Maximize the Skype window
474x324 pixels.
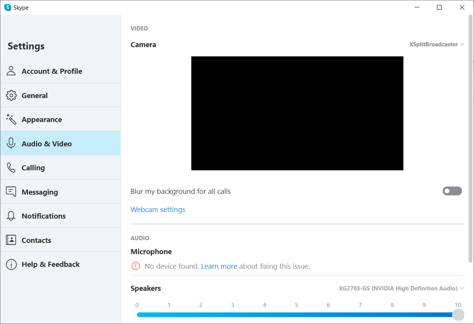tap(439, 7)
